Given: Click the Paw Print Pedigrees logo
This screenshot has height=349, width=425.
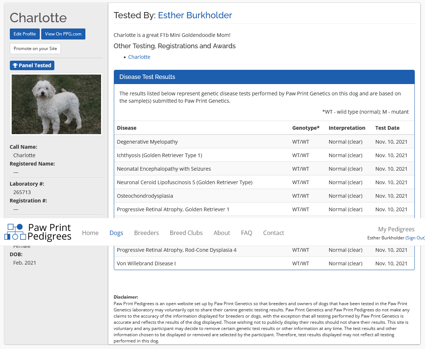Looking at the screenshot, I should pyautogui.click(x=38, y=232).
